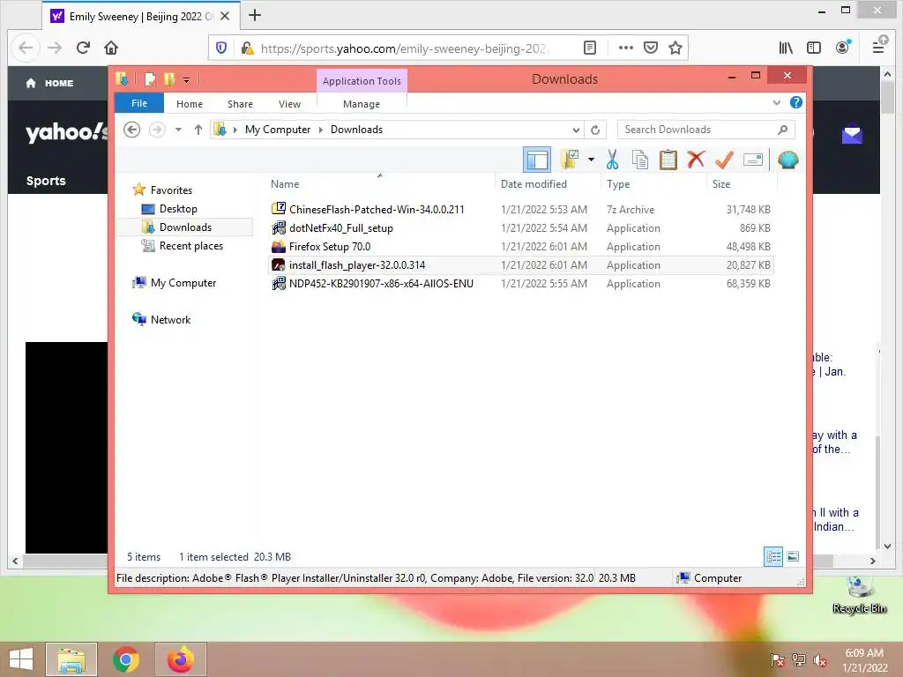Click Firefox Home button
903x677 pixels.
tap(111, 48)
